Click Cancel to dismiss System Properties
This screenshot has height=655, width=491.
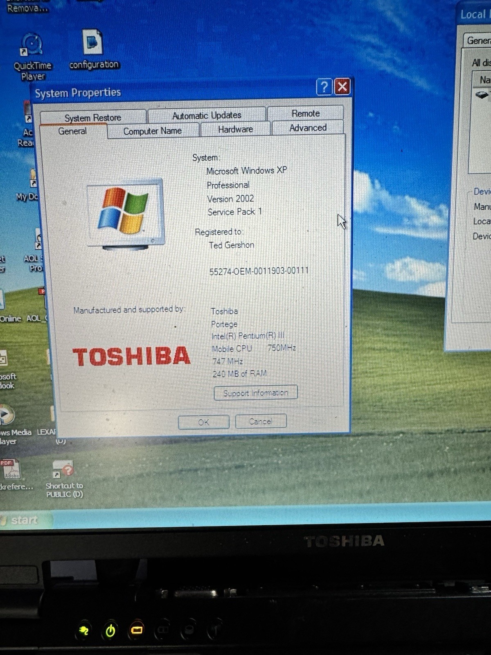click(x=261, y=421)
